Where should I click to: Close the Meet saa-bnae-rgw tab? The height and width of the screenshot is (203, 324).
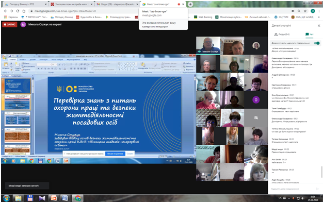point(183,4)
